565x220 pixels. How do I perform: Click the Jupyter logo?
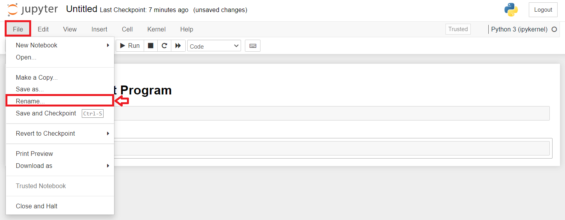[33, 10]
